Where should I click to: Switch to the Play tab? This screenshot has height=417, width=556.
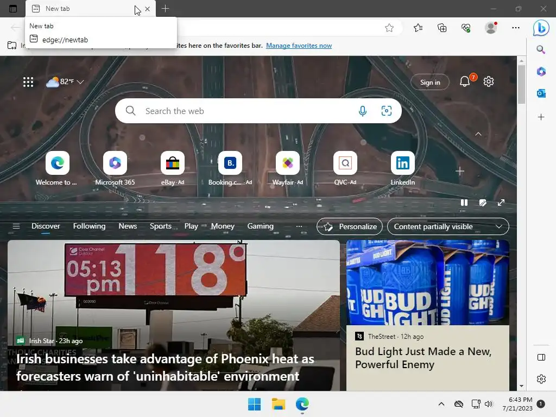(191, 226)
